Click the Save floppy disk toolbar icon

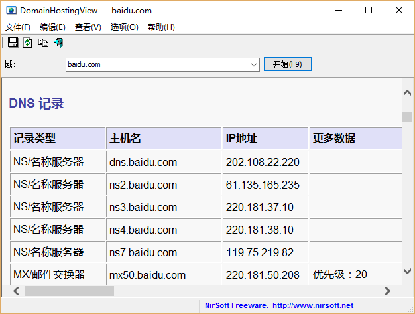coord(13,42)
